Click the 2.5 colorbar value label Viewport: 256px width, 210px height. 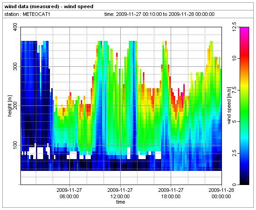point(234,153)
